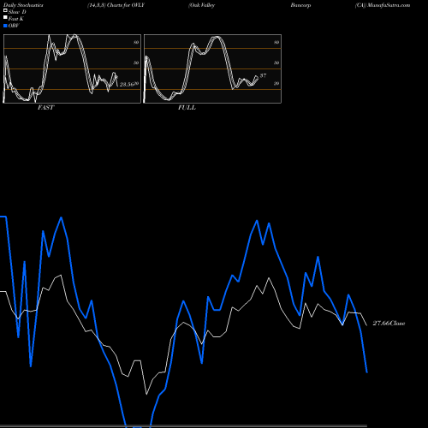This screenshot has height=428, width=428.
Task: Click the 'Slow D' legend text
Action: (17, 12)
